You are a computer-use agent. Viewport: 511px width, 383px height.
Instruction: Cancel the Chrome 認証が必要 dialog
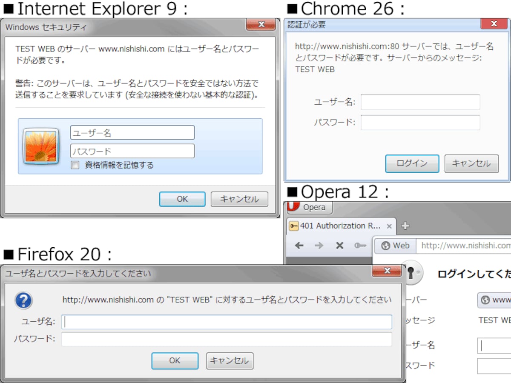coord(471,163)
